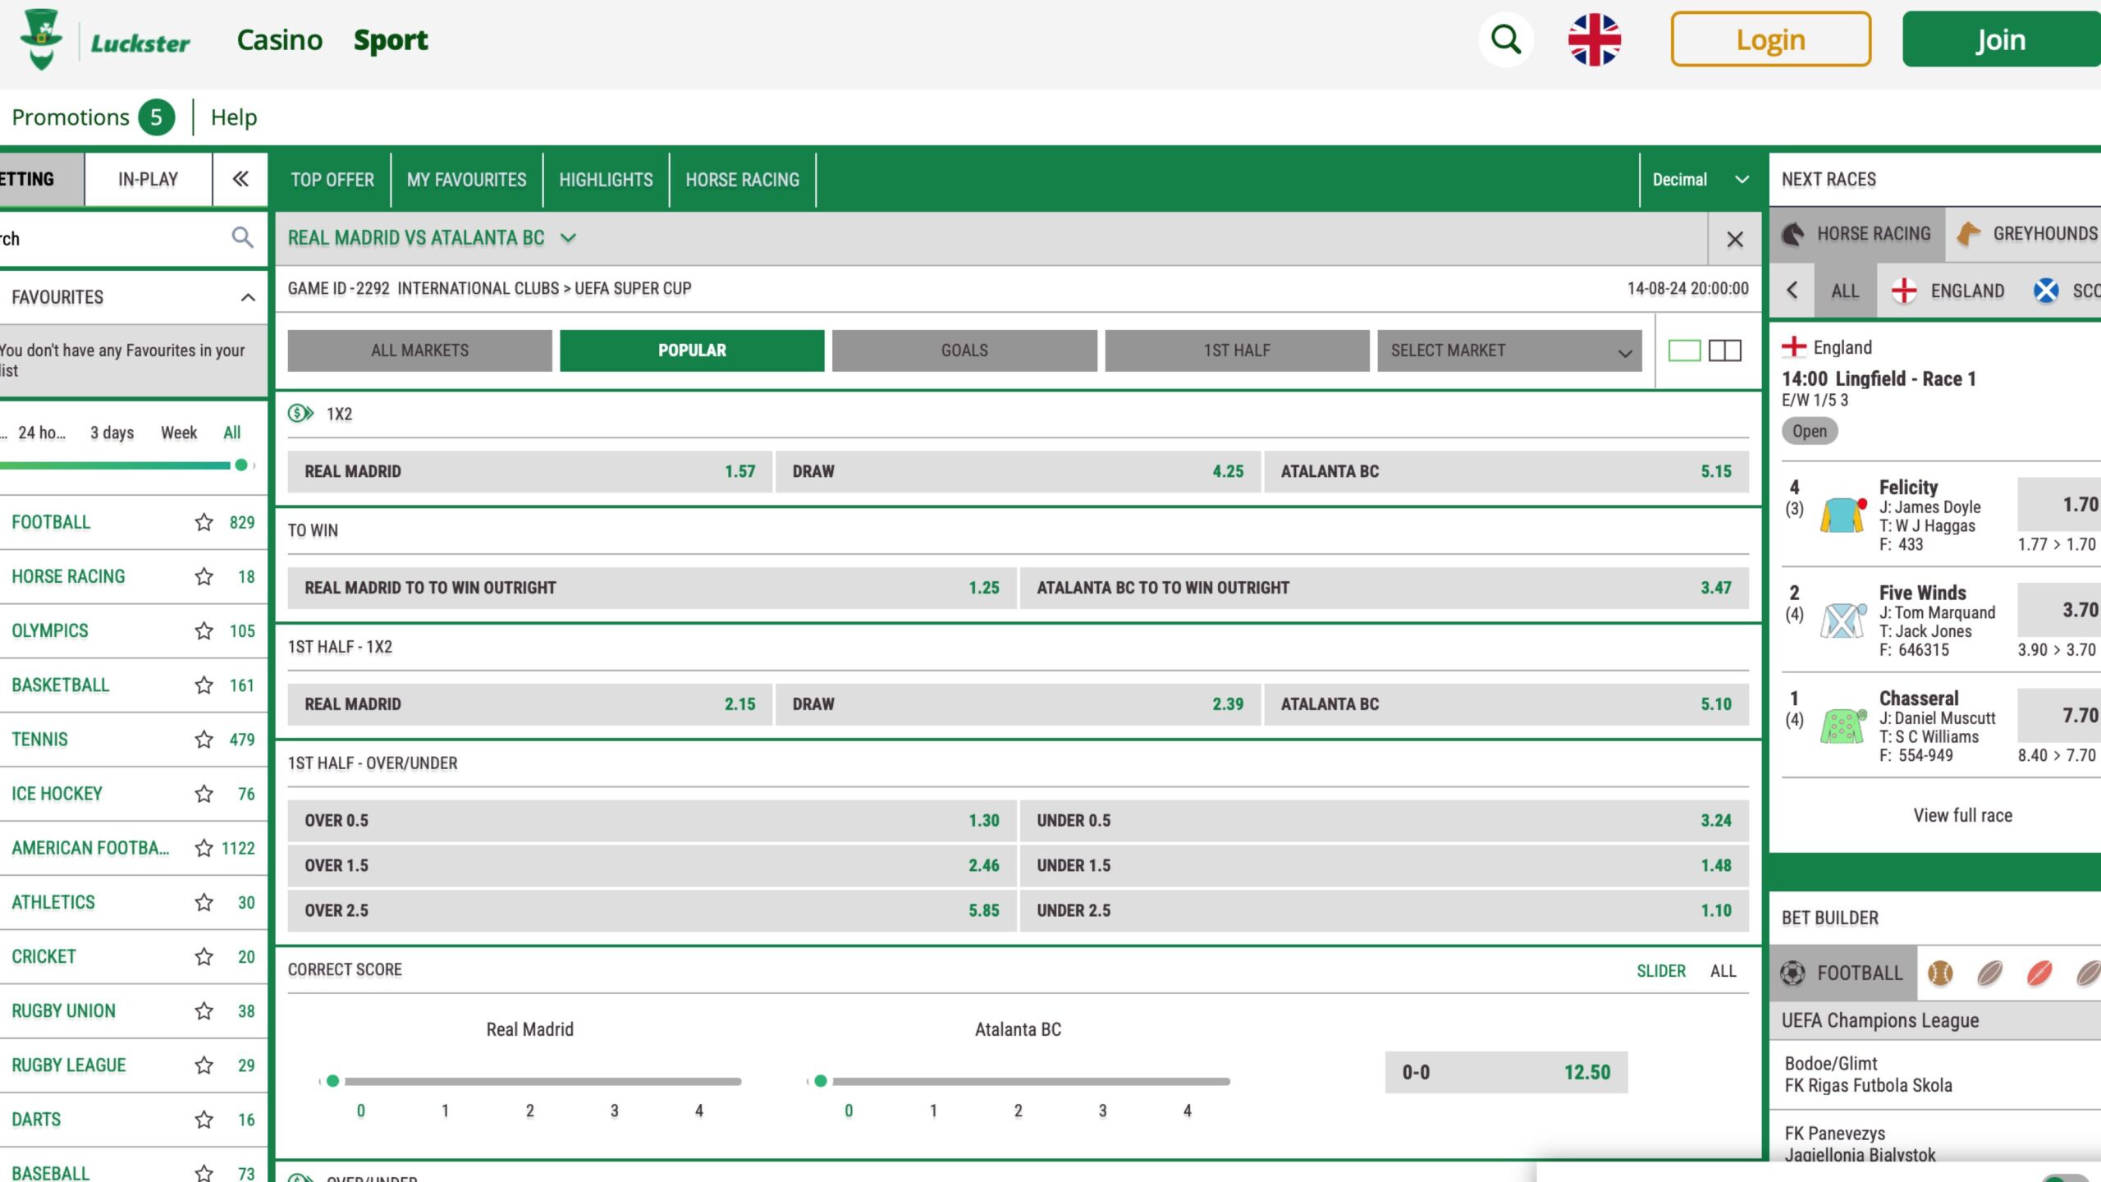Filter races by the Scotland flag icon
The width and height of the screenshot is (2101, 1182).
point(2046,290)
